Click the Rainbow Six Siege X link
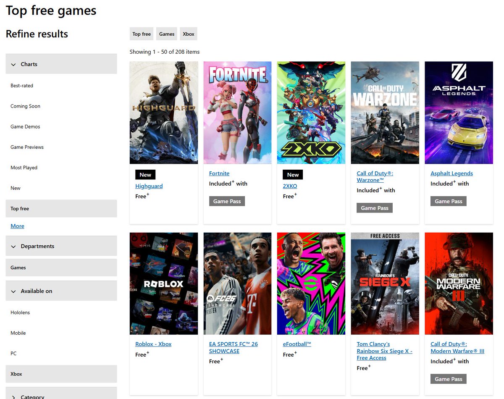 pos(385,351)
